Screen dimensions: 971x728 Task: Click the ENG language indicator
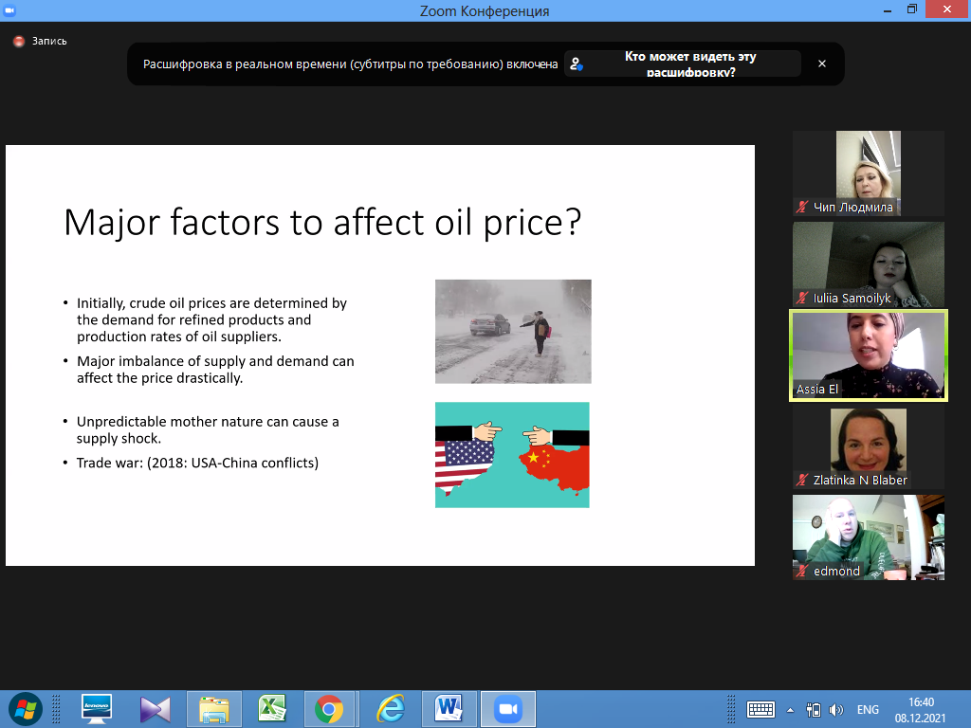coord(868,709)
